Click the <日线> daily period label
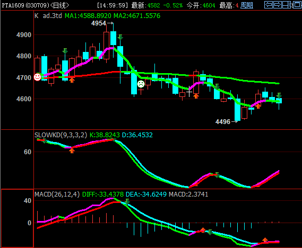This screenshot has width=302, height=248. 59,5
